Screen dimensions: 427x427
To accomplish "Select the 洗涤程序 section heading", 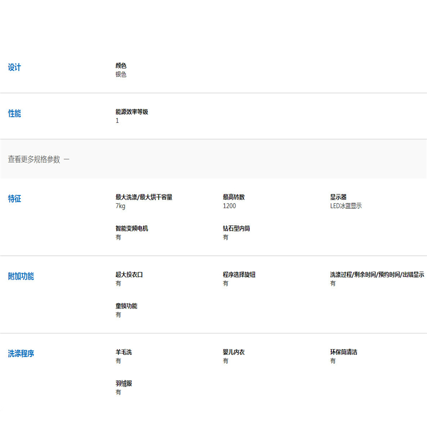I will [21, 353].
